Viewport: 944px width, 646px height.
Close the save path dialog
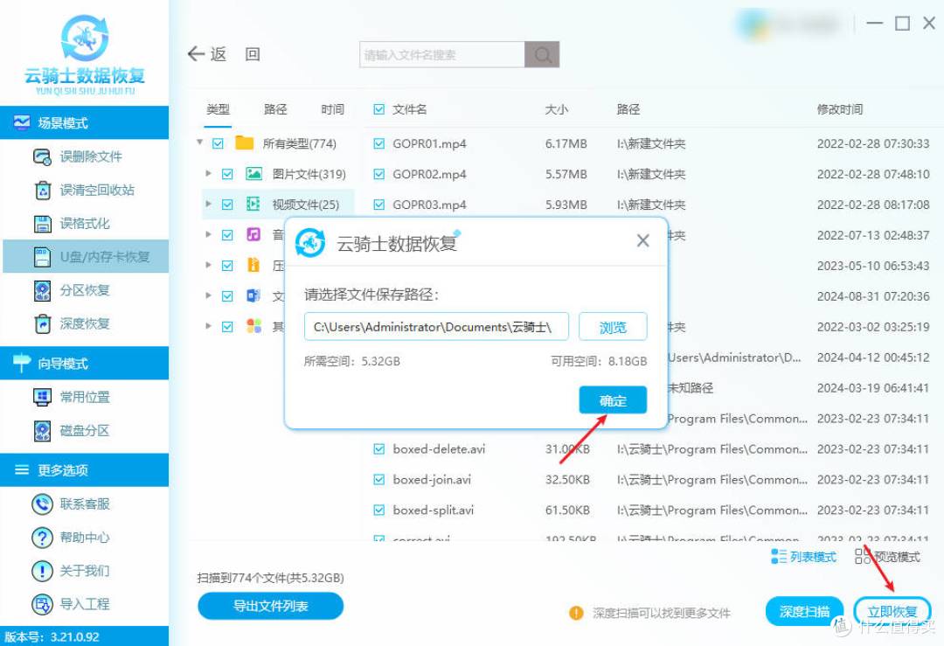643,240
